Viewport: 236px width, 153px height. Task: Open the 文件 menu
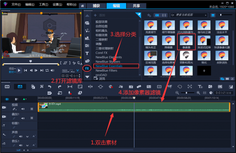point(16,4)
